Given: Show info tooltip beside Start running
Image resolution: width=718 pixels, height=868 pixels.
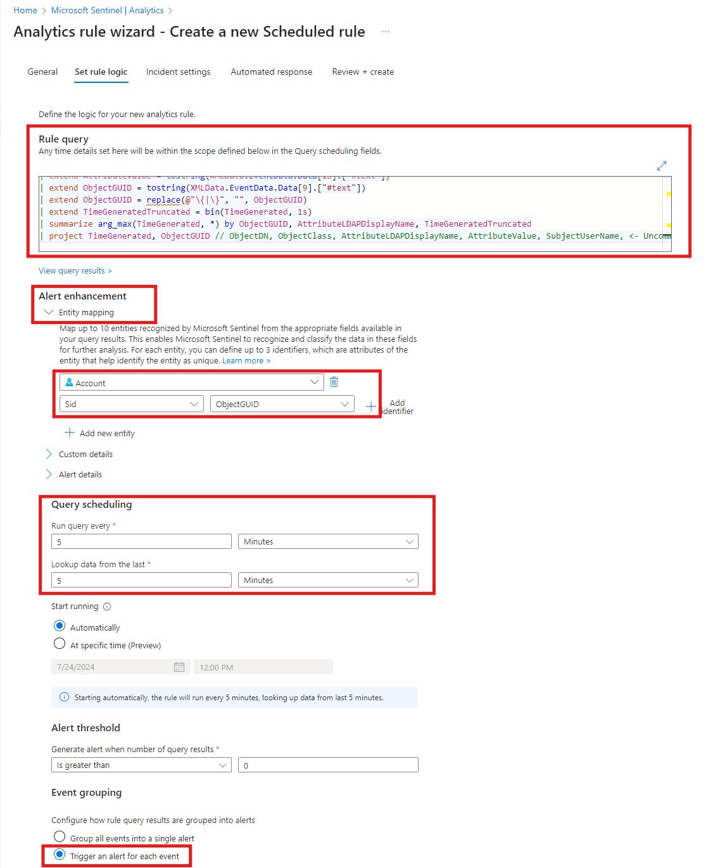Looking at the screenshot, I should pyautogui.click(x=107, y=607).
